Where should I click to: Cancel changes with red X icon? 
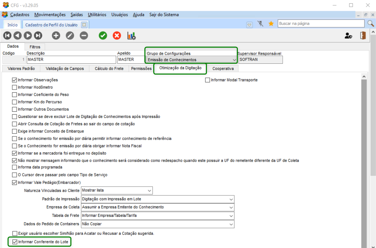117,36
